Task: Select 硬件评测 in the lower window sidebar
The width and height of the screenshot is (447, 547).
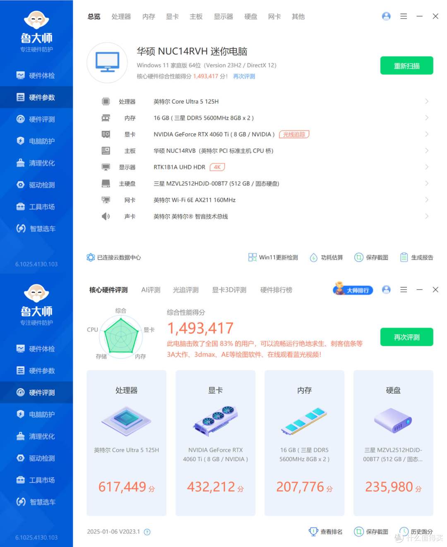Action: tap(36, 393)
